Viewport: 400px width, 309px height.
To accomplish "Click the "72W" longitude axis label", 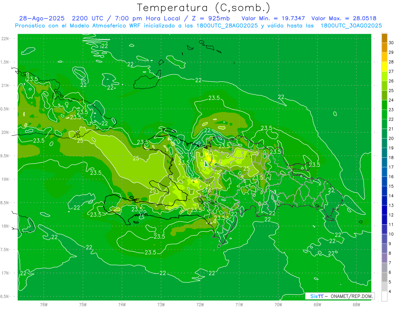I will tap(200, 305).
